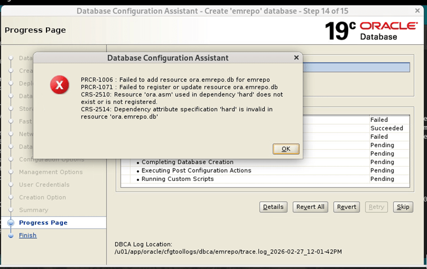Screen dimensions: 427x269
Task: Click the Oracle 19c Database logo
Action: click(x=373, y=31)
